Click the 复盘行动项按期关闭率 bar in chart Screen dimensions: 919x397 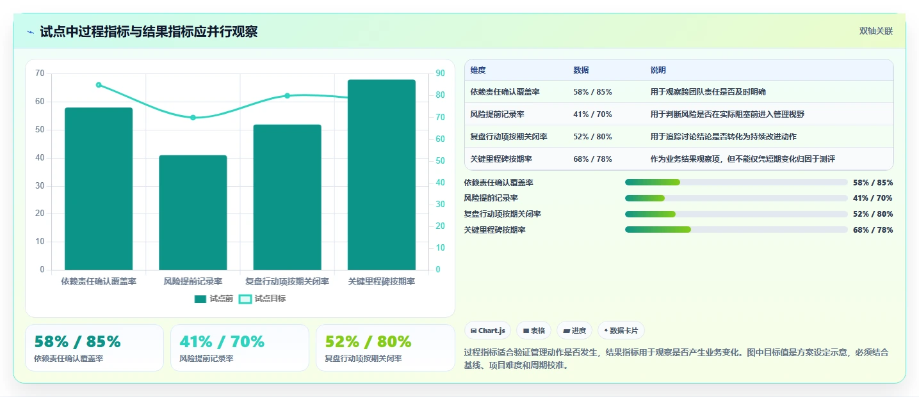click(287, 197)
